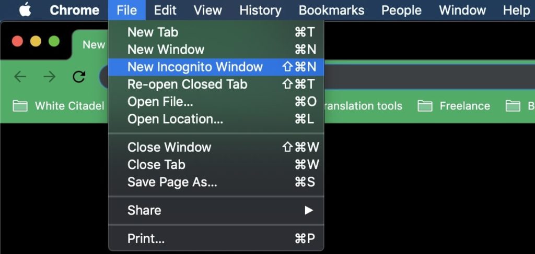The height and width of the screenshot is (254, 535).
Task: Open the Bookmarks menu
Action: pyautogui.click(x=331, y=10)
